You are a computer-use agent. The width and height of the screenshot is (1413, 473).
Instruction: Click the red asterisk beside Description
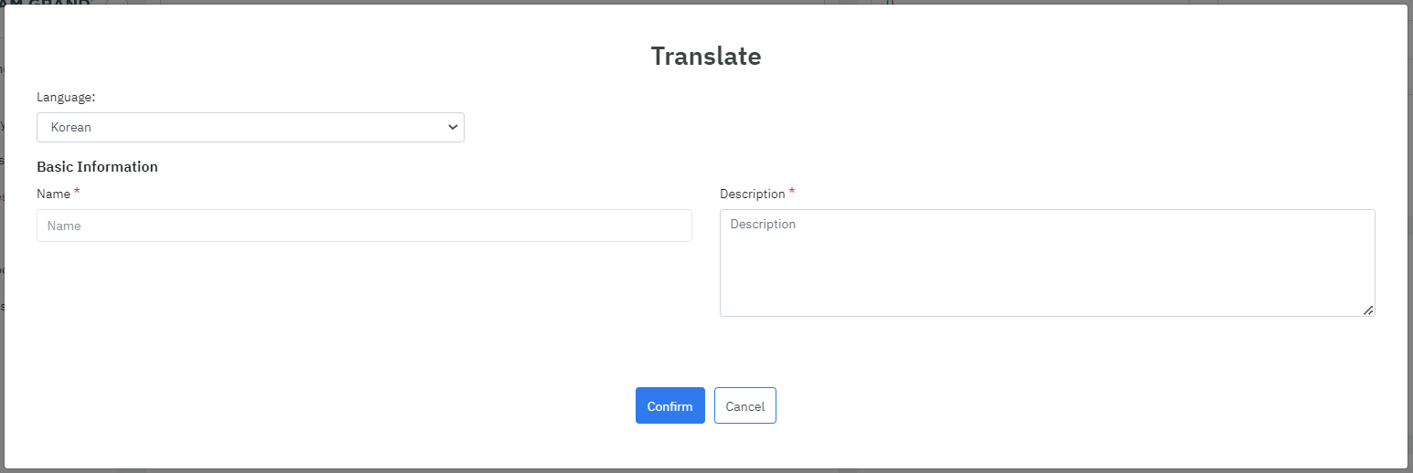(792, 193)
